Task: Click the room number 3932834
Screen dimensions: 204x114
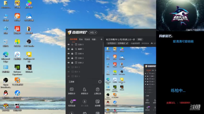Action: coord(145,43)
